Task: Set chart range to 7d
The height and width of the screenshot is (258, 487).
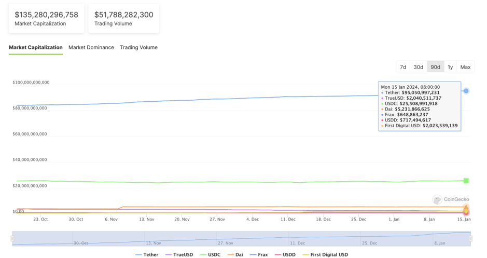Action: 403,67
